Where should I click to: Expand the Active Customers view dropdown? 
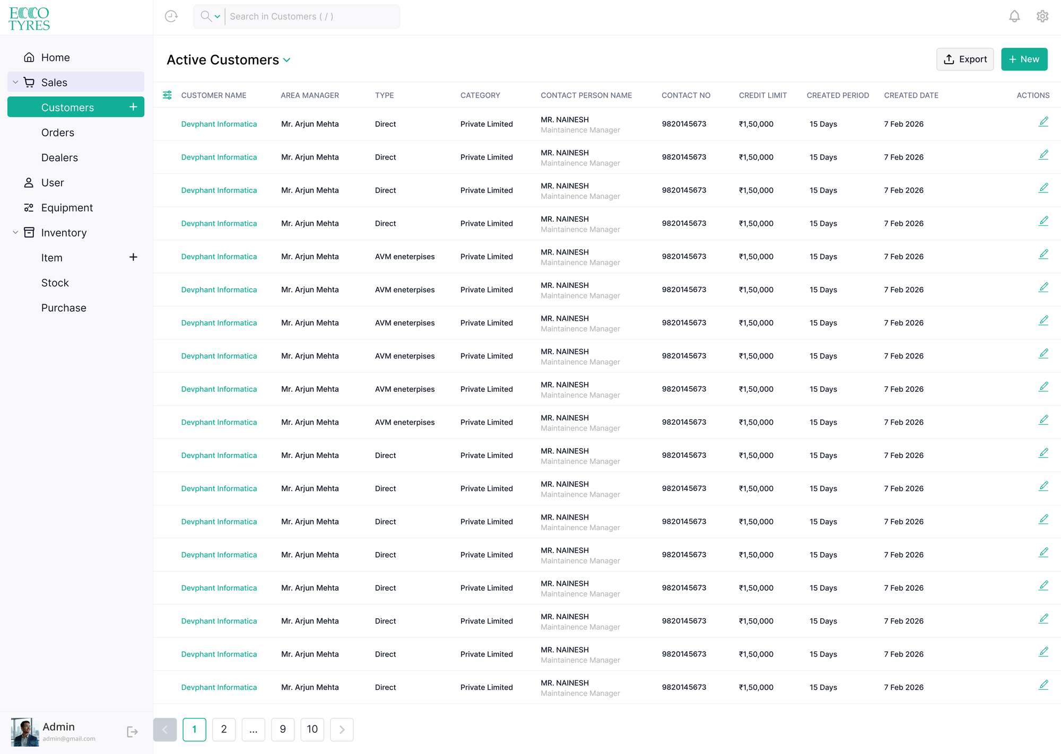[x=287, y=60]
